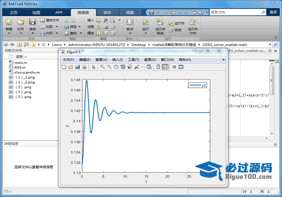Click Print Figure icon in Figure 1 toolbar
Viewport: 282px width, 197px height.
point(84,67)
